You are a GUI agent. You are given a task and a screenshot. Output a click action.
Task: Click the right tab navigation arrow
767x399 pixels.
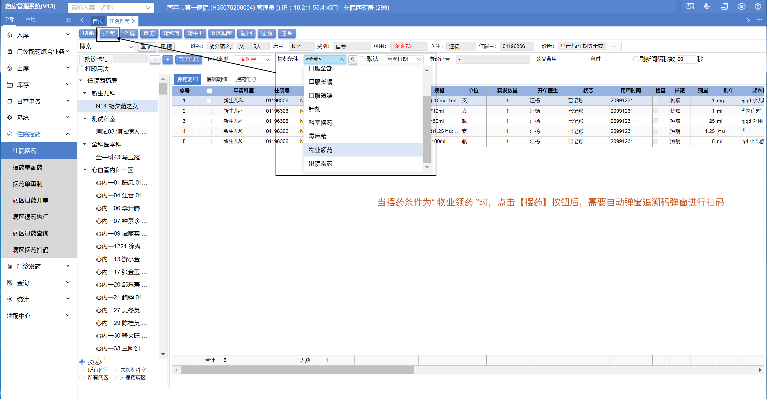pyautogui.click(x=748, y=20)
